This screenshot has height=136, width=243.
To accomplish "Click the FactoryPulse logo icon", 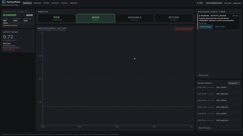I will tap(4, 2).
